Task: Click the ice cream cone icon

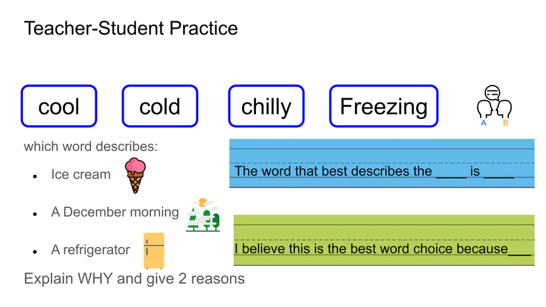Action: click(x=135, y=175)
